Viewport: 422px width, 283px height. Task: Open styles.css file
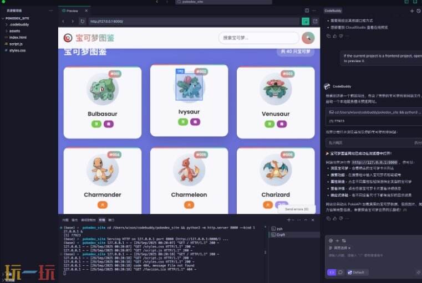(18, 50)
